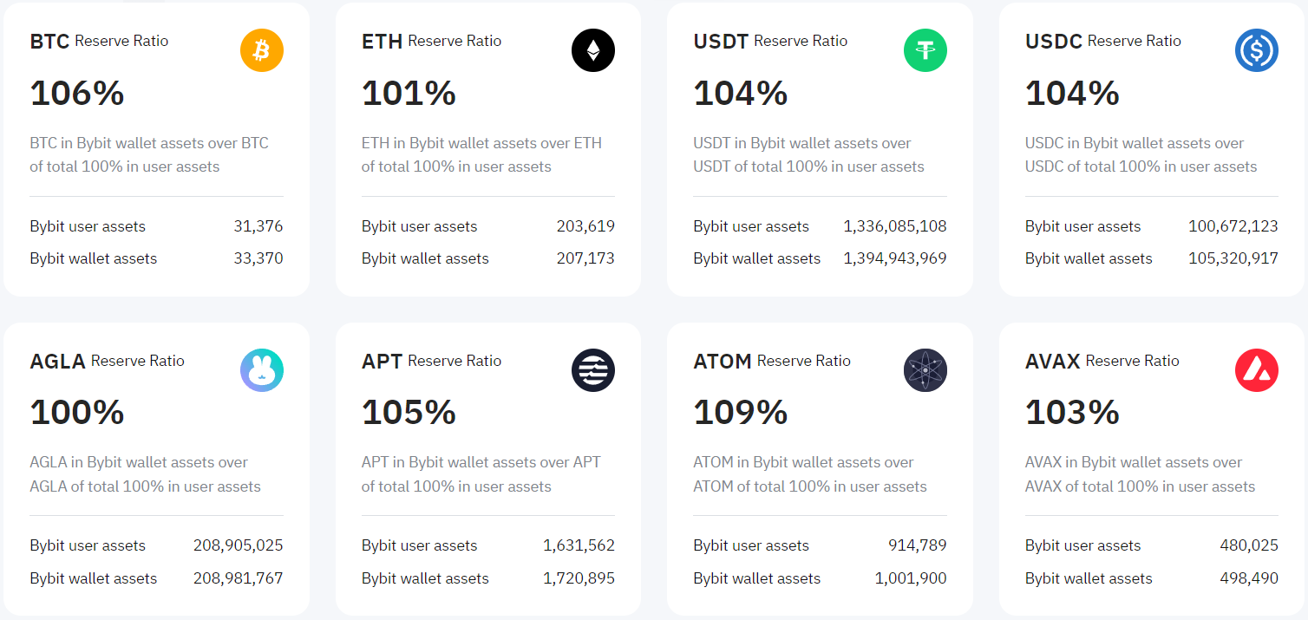Screen dimensions: 1308x620
Task: Click the ETH Bybit user assets 203,619
Action: (585, 226)
